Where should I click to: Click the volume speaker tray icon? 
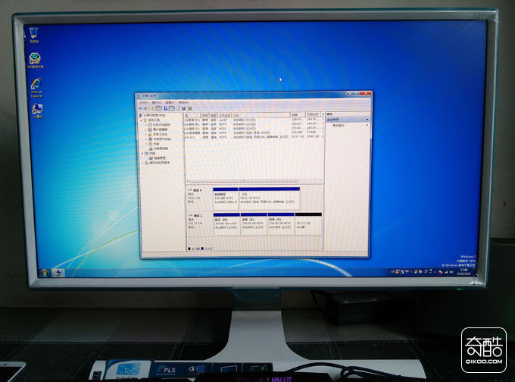click(451, 272)
